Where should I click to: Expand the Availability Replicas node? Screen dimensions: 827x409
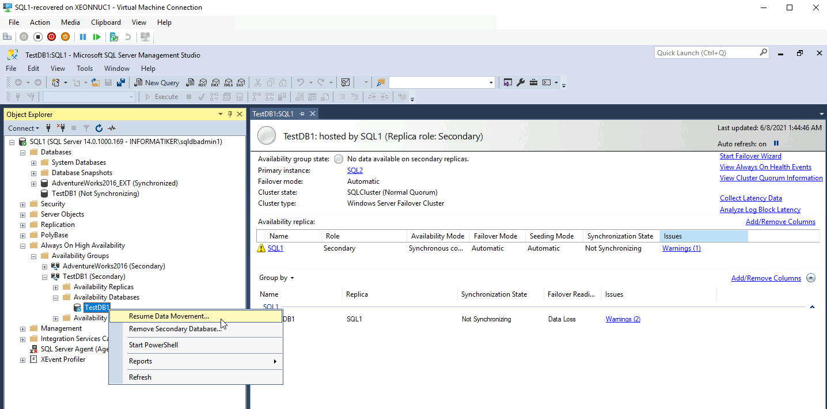click(x=56, y=287)
